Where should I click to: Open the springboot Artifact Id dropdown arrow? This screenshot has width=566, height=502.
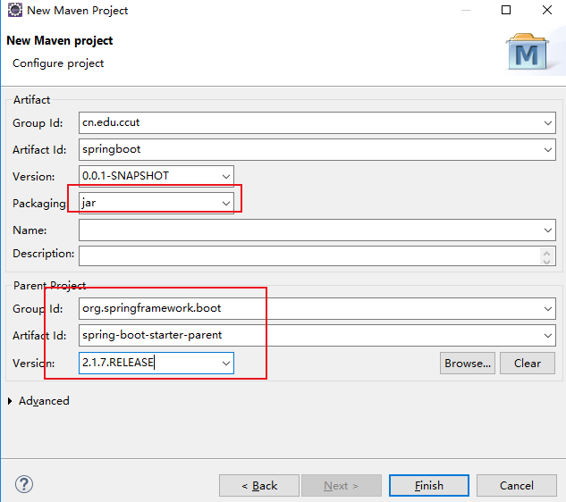click(547, 150)
